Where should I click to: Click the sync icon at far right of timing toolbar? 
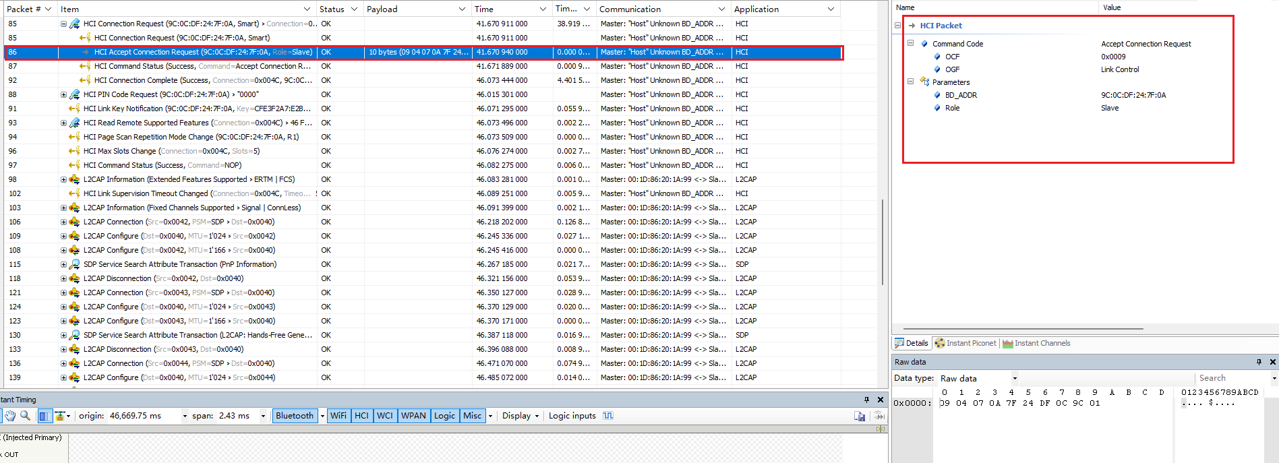coord(879,416)
